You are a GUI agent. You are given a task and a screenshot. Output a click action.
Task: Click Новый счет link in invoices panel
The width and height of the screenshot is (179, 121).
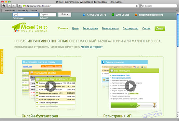click(28, 67)
